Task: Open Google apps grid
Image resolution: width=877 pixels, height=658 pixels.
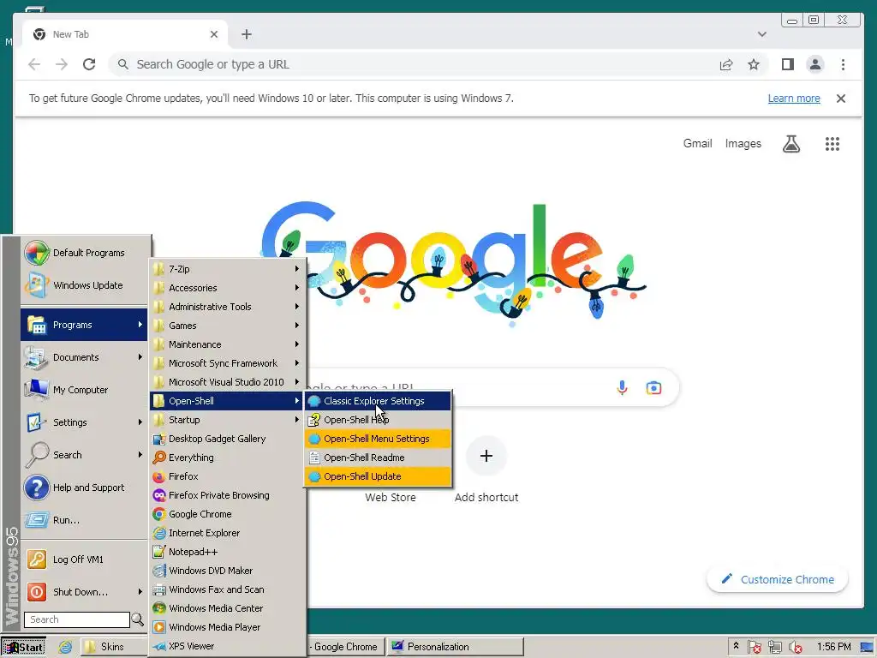Action: click(832, 144)
